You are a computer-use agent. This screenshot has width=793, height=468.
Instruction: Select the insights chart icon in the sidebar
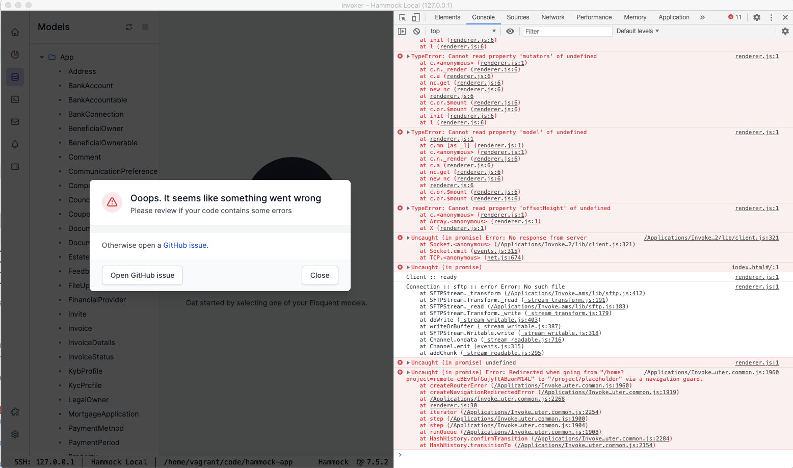pyautogui.click(x=15, y=54)
